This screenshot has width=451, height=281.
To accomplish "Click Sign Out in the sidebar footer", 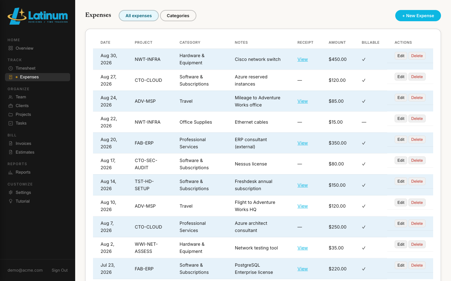I will point(60,270).
